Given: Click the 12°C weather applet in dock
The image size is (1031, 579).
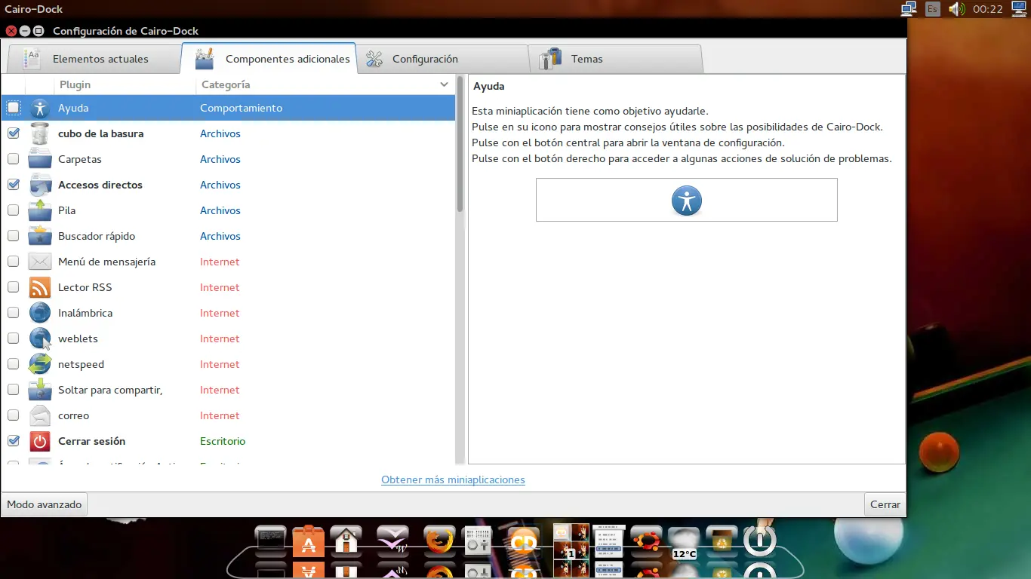Looking at the screenshot, I should [x=685, y=543].
